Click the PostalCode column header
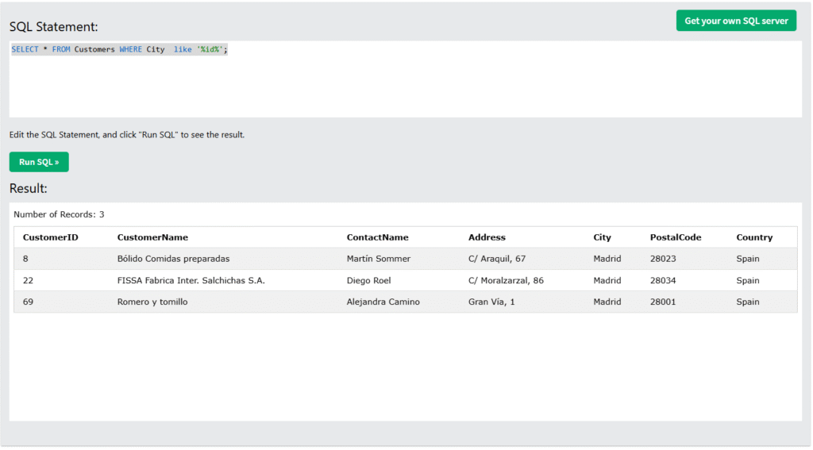 pos(675,237)
